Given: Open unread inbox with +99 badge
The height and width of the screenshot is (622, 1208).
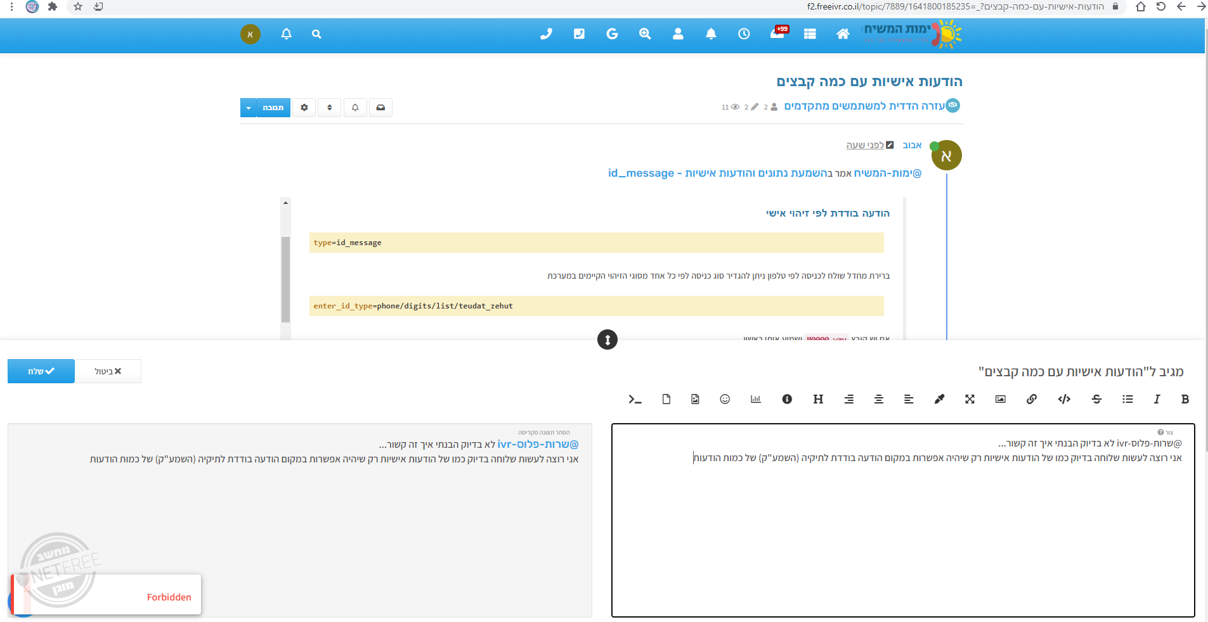Looking at the screenshot, I should coord(777,34).
